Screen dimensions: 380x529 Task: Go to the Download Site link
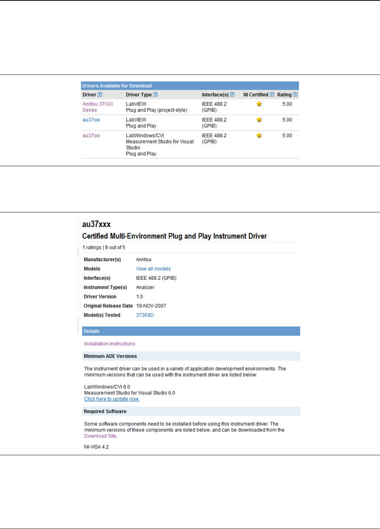[100, 436]
